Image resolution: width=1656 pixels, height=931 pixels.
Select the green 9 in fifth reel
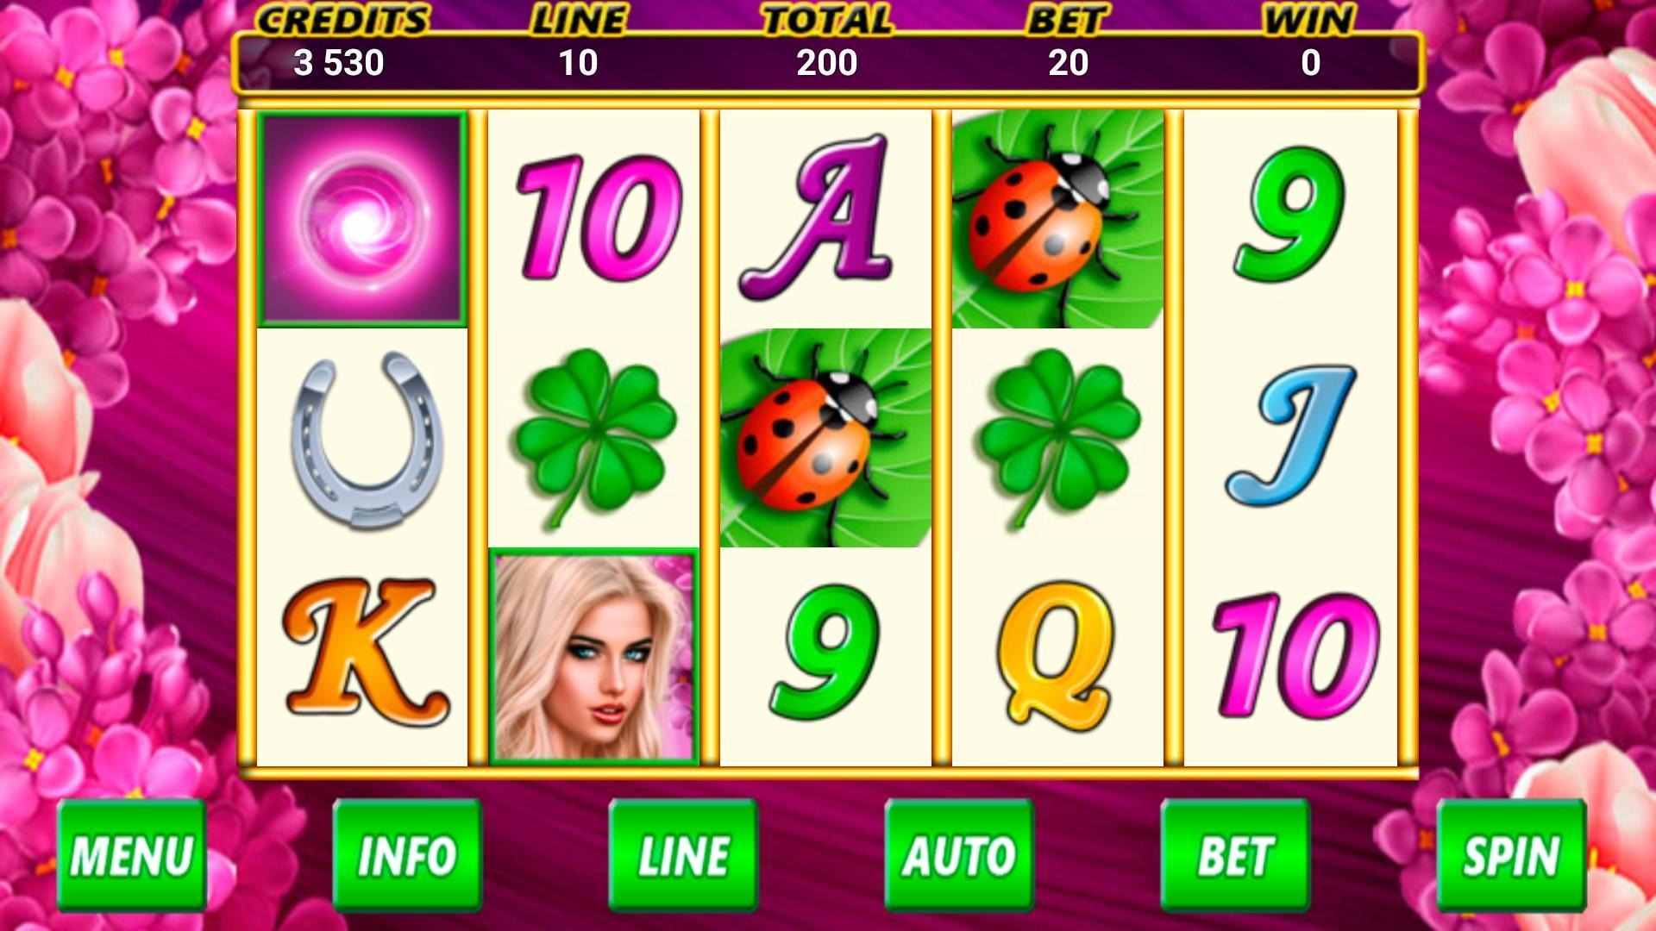pyautogui.click(x=1290, y=215)
